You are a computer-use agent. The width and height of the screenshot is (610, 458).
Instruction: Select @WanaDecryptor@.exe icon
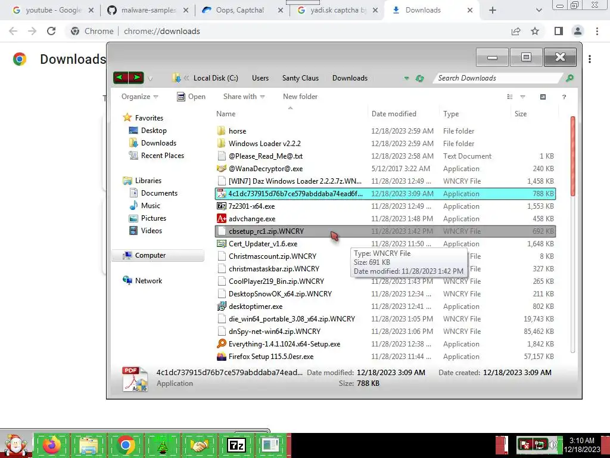pos(222,168)
